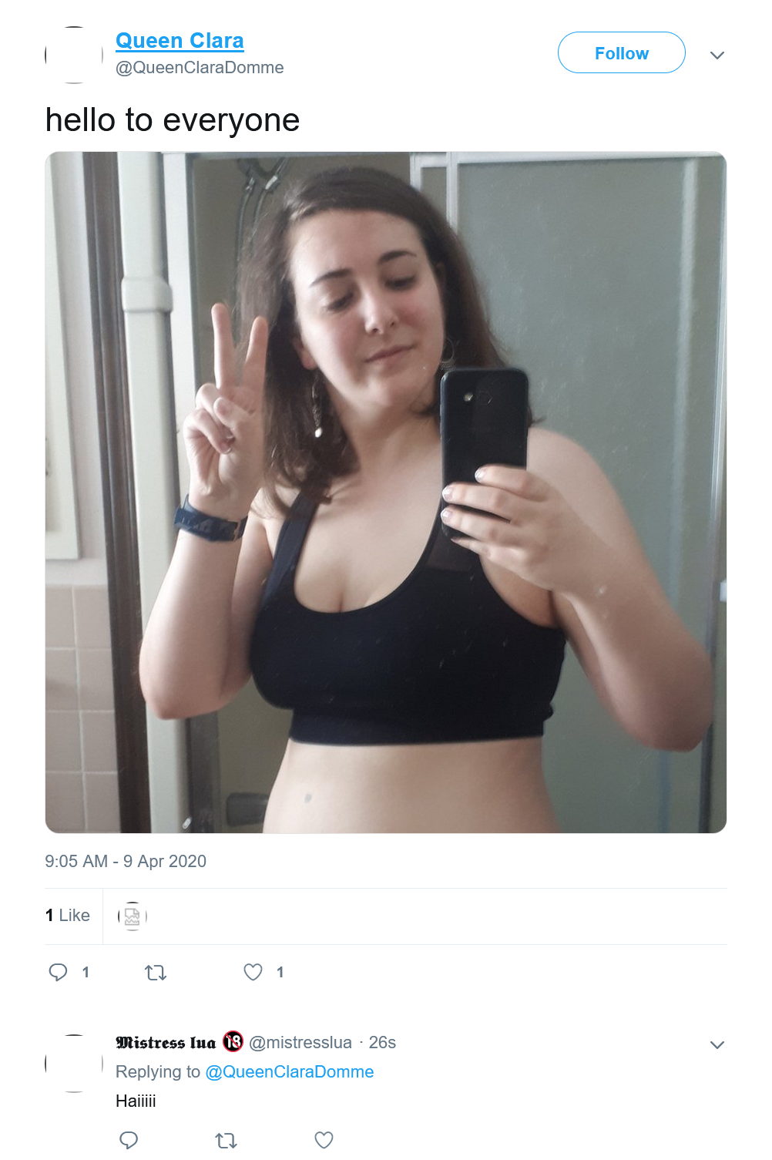This screenshot has height=1160, width=772.
Task: Open the tweet's mirror selfie photo
Action: coord(386,492)
